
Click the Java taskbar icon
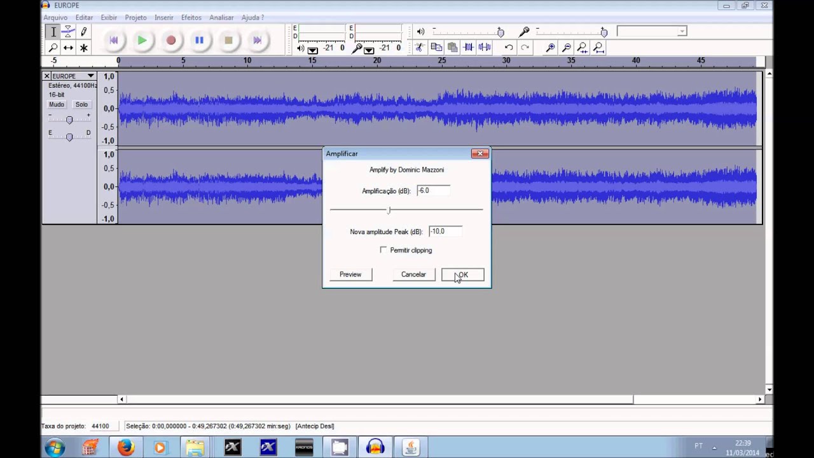[x=411, y=447]
